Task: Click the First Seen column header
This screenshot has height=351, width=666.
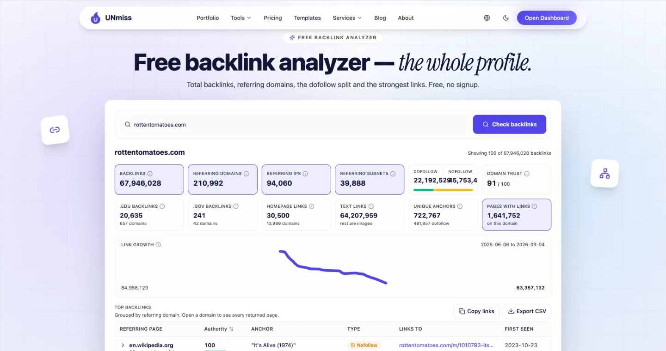Action: coord(519,329)
